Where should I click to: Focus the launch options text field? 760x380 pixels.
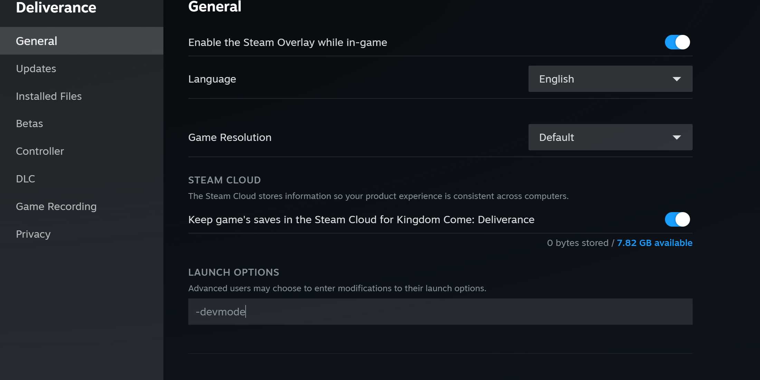(440, 312)
